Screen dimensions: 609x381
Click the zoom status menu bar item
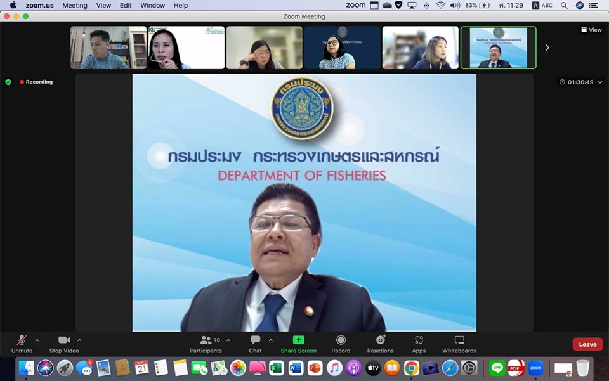(356, 6)
